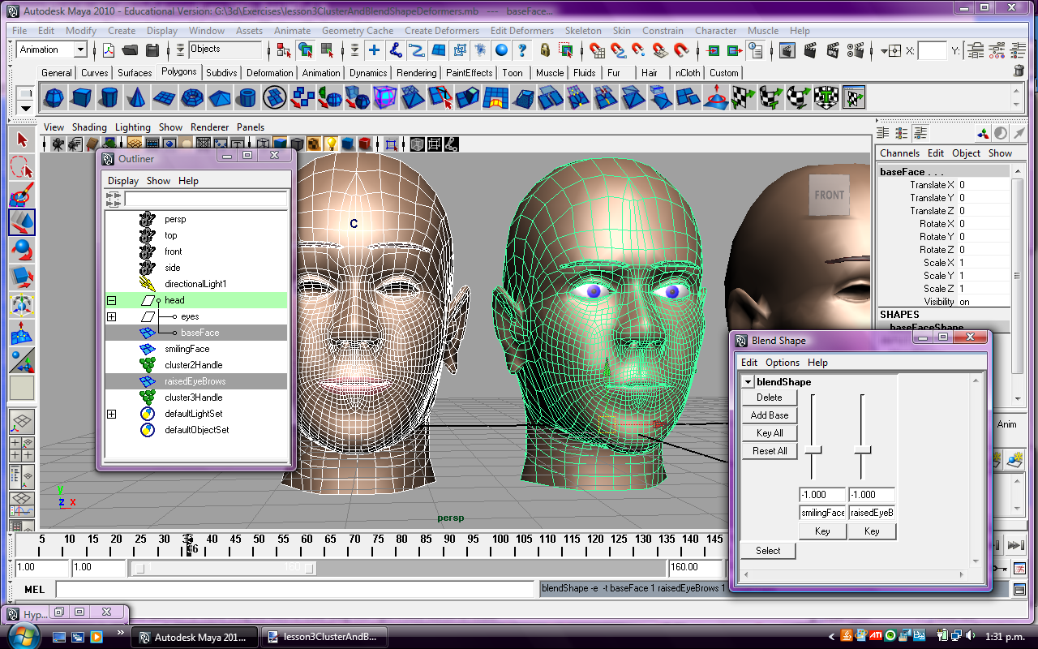Click Select in the Blend Shape window

pos(767,550)
